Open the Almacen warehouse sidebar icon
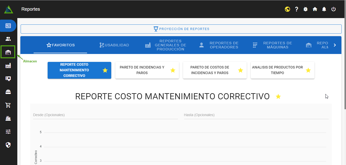346x165 pixels. pos(8,52)
